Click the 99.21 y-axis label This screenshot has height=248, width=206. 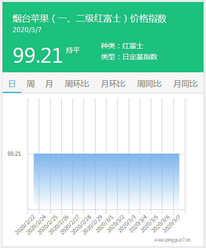(14, 154)
